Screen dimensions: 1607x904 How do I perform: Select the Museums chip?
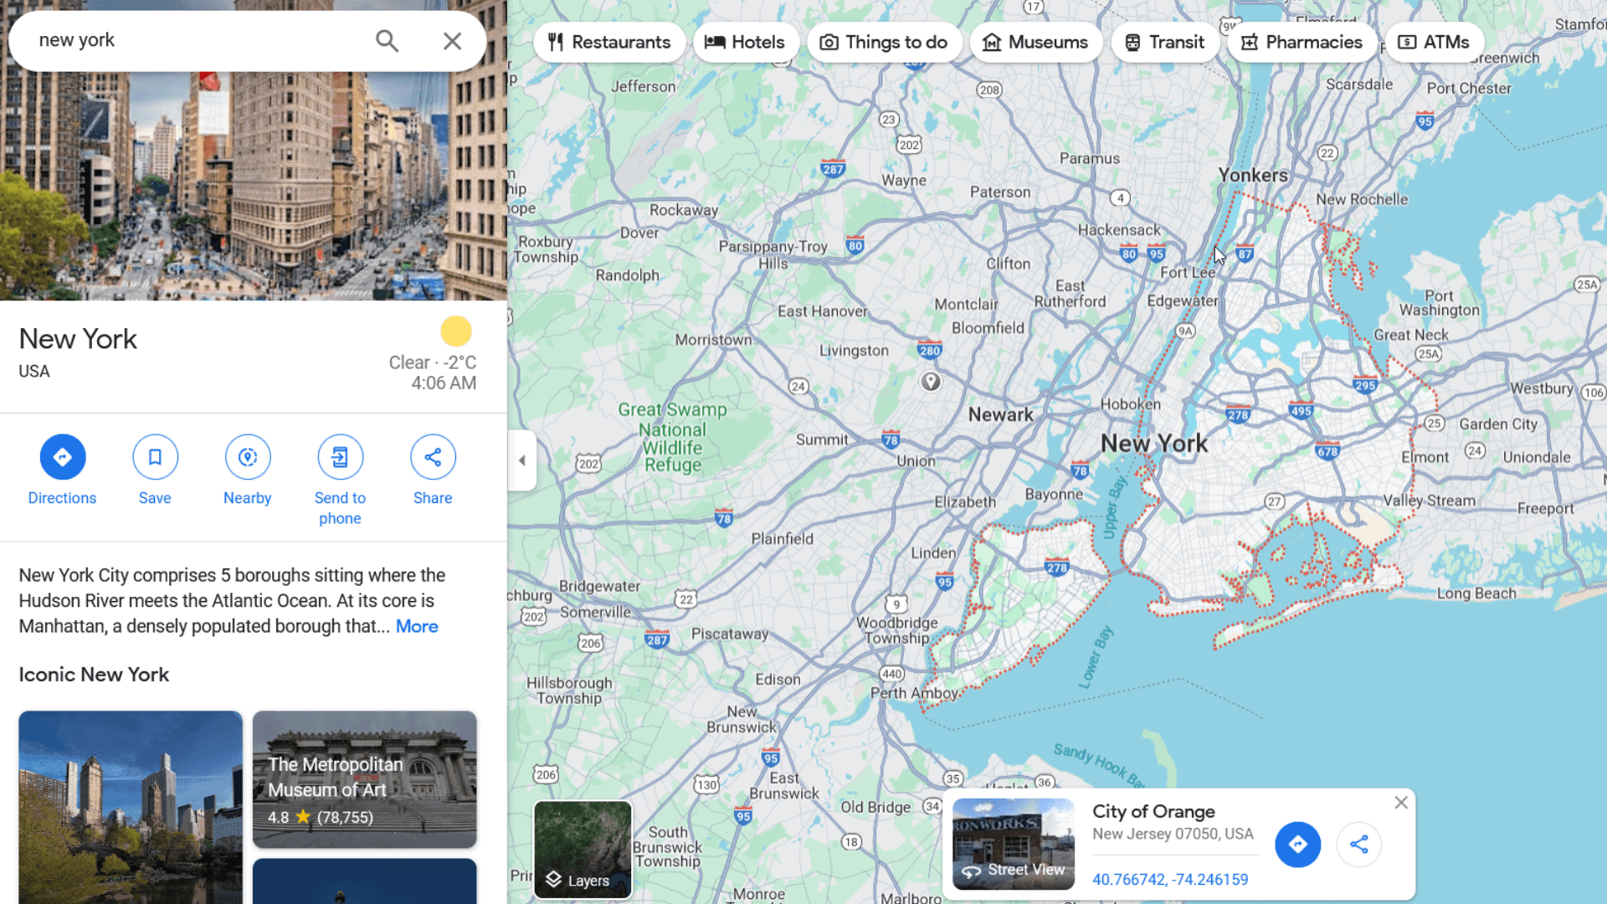(x=1035, y=42)
